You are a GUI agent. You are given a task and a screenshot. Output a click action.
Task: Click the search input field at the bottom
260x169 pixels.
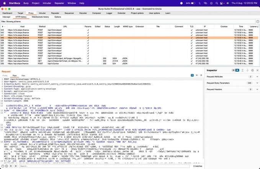105,166
